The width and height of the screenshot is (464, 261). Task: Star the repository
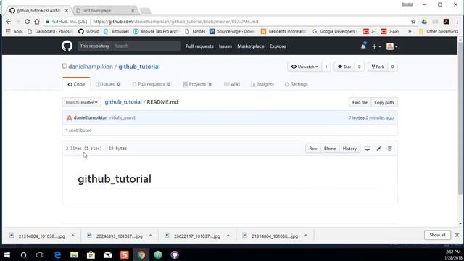[x=344, y=67]
